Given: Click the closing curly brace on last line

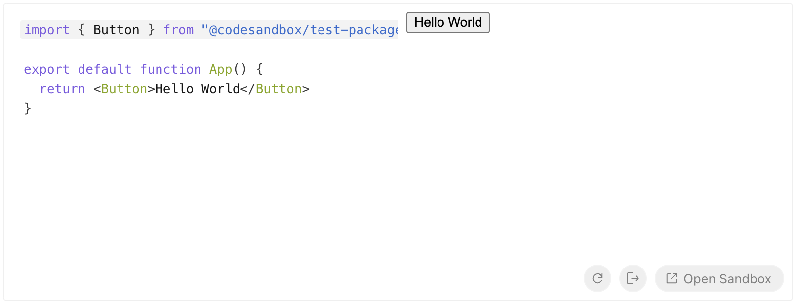Looking at the screenshot, I should click(x=28, y=108).
